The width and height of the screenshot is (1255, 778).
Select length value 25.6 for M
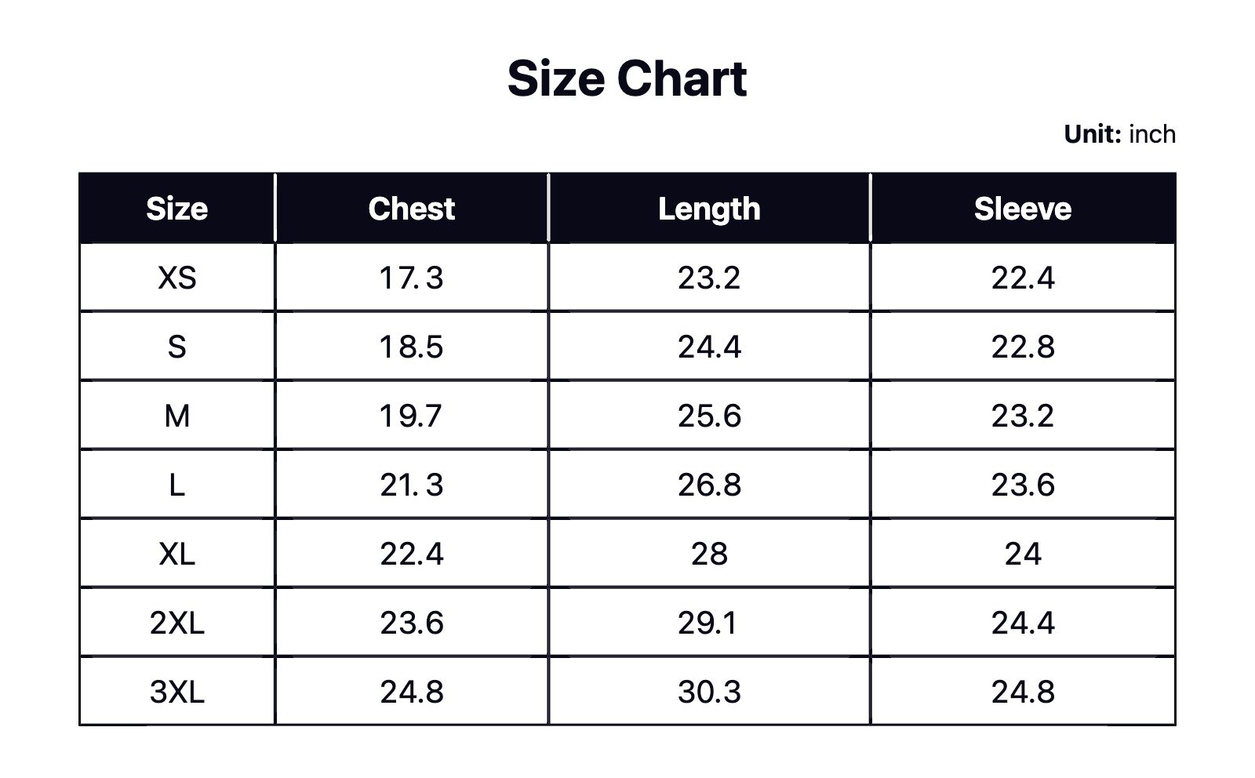(x=709, y=416)
